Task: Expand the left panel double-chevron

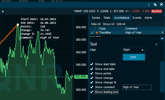Action: 3,11
